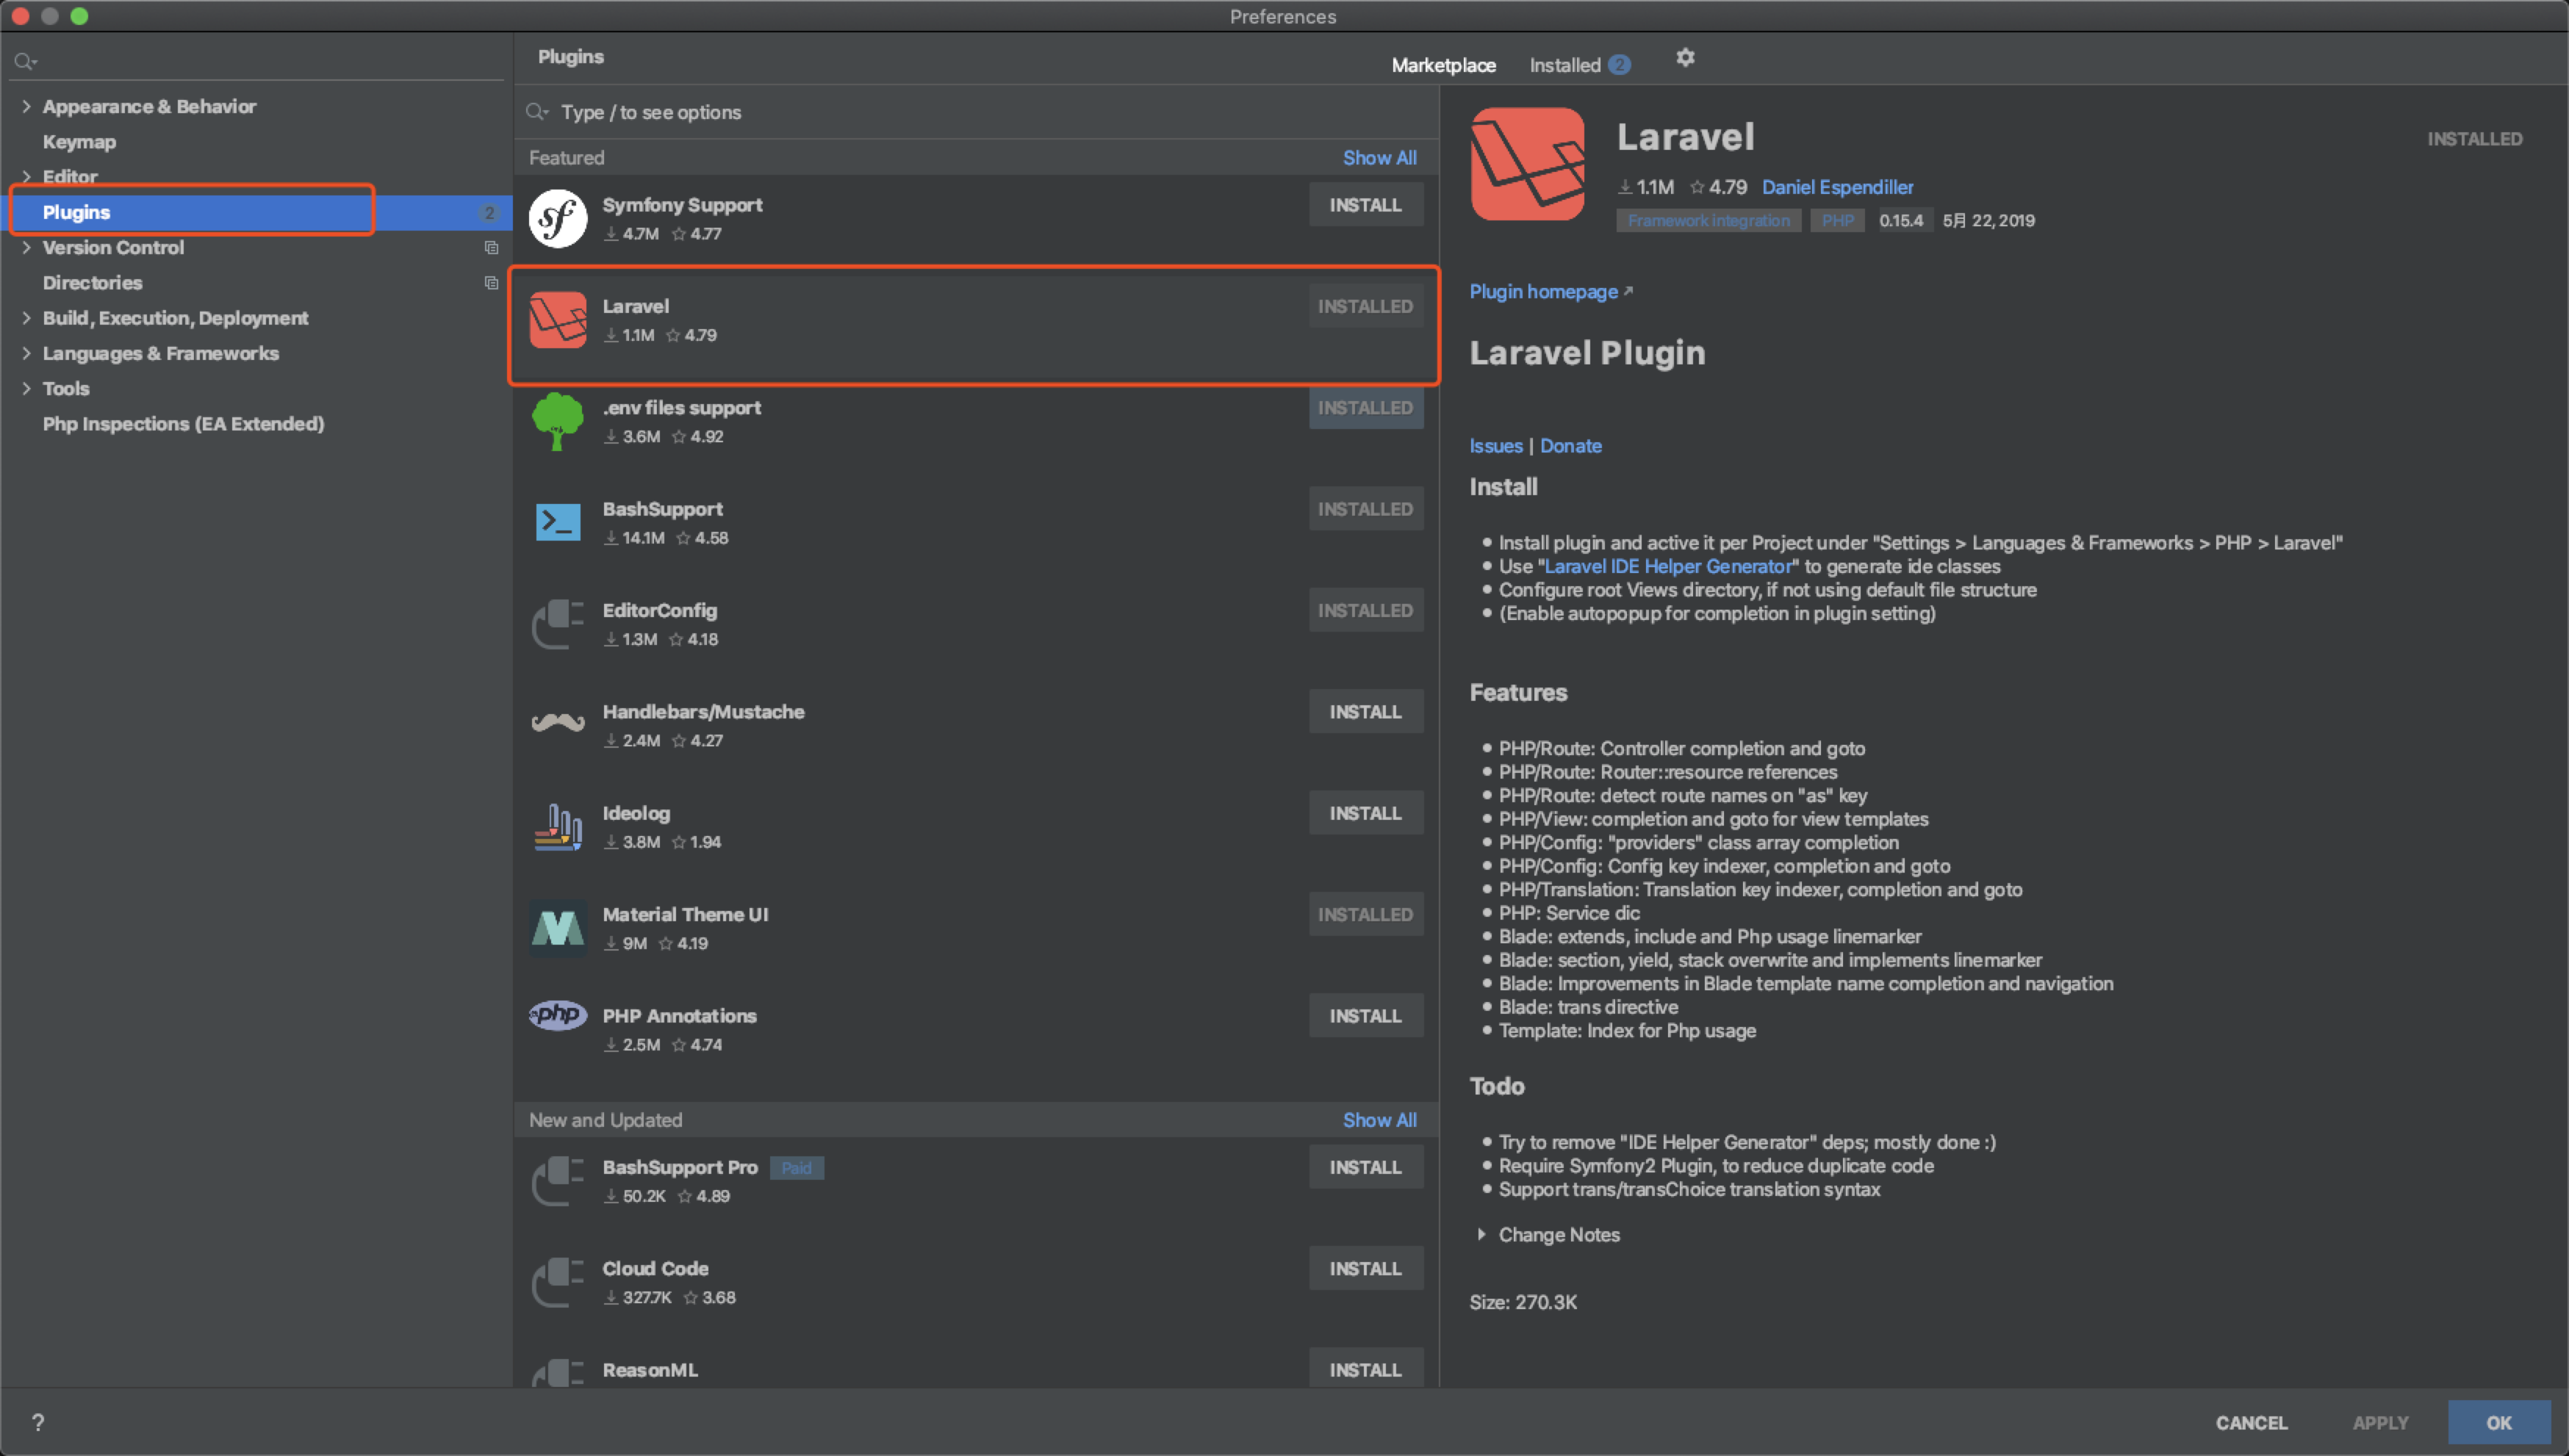Image resolution: width=2569 pixels, height=1456 pixels.
Task: Click the help question mark button
Action: point(38,1422)
